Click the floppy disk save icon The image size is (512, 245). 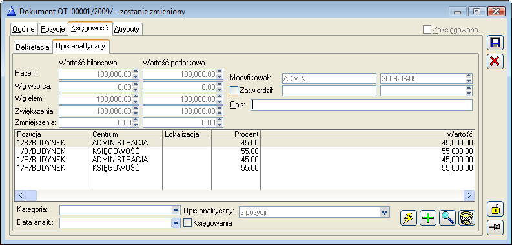pos(495,43)
